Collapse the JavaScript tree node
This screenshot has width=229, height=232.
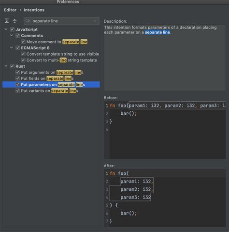pos(6,29)
